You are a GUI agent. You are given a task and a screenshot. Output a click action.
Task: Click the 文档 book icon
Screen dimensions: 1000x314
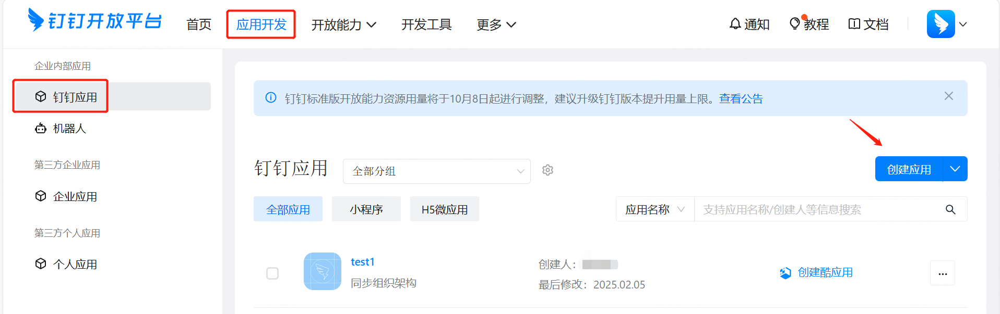854,24
